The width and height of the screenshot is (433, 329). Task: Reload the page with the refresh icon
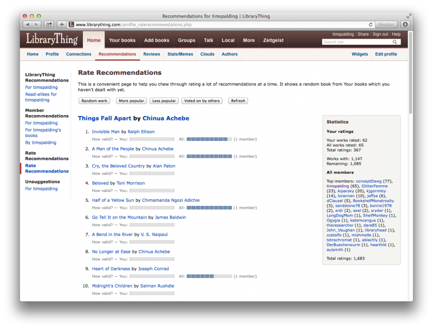(370, 25)
